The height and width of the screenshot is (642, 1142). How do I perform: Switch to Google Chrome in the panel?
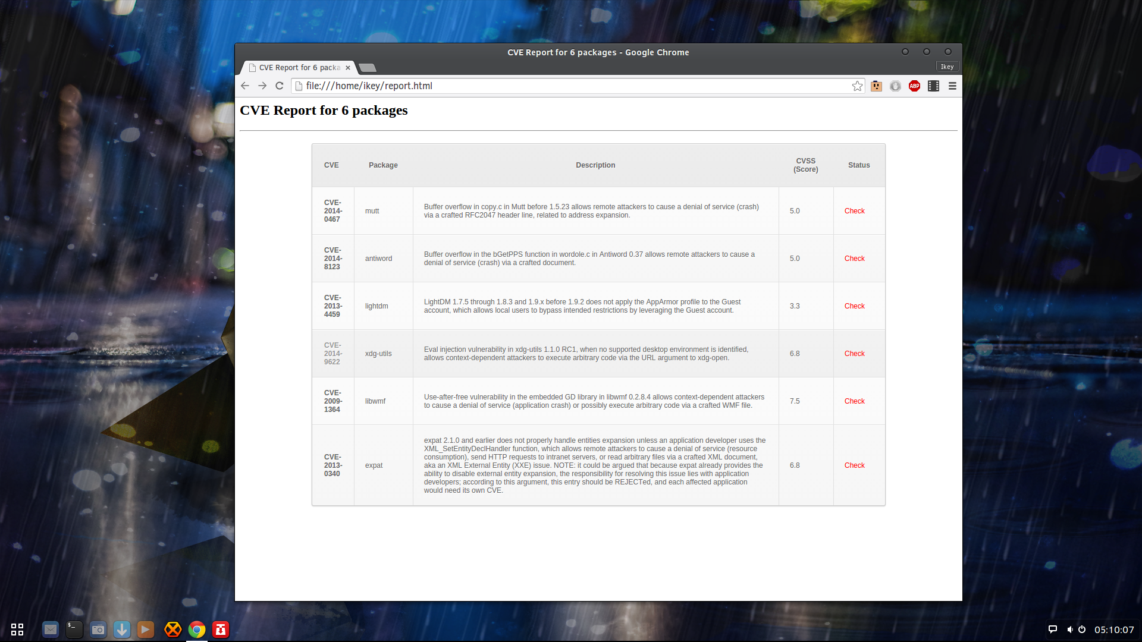point(197,629)
